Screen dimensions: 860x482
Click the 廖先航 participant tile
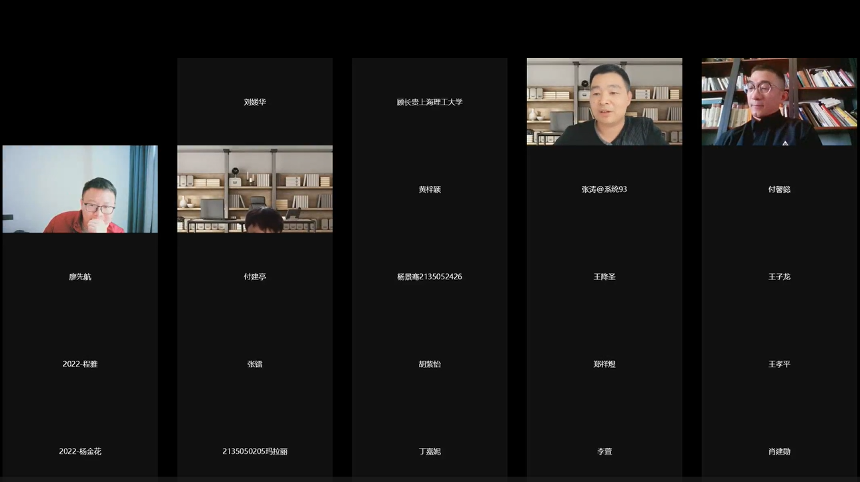(x=80, y=277)
